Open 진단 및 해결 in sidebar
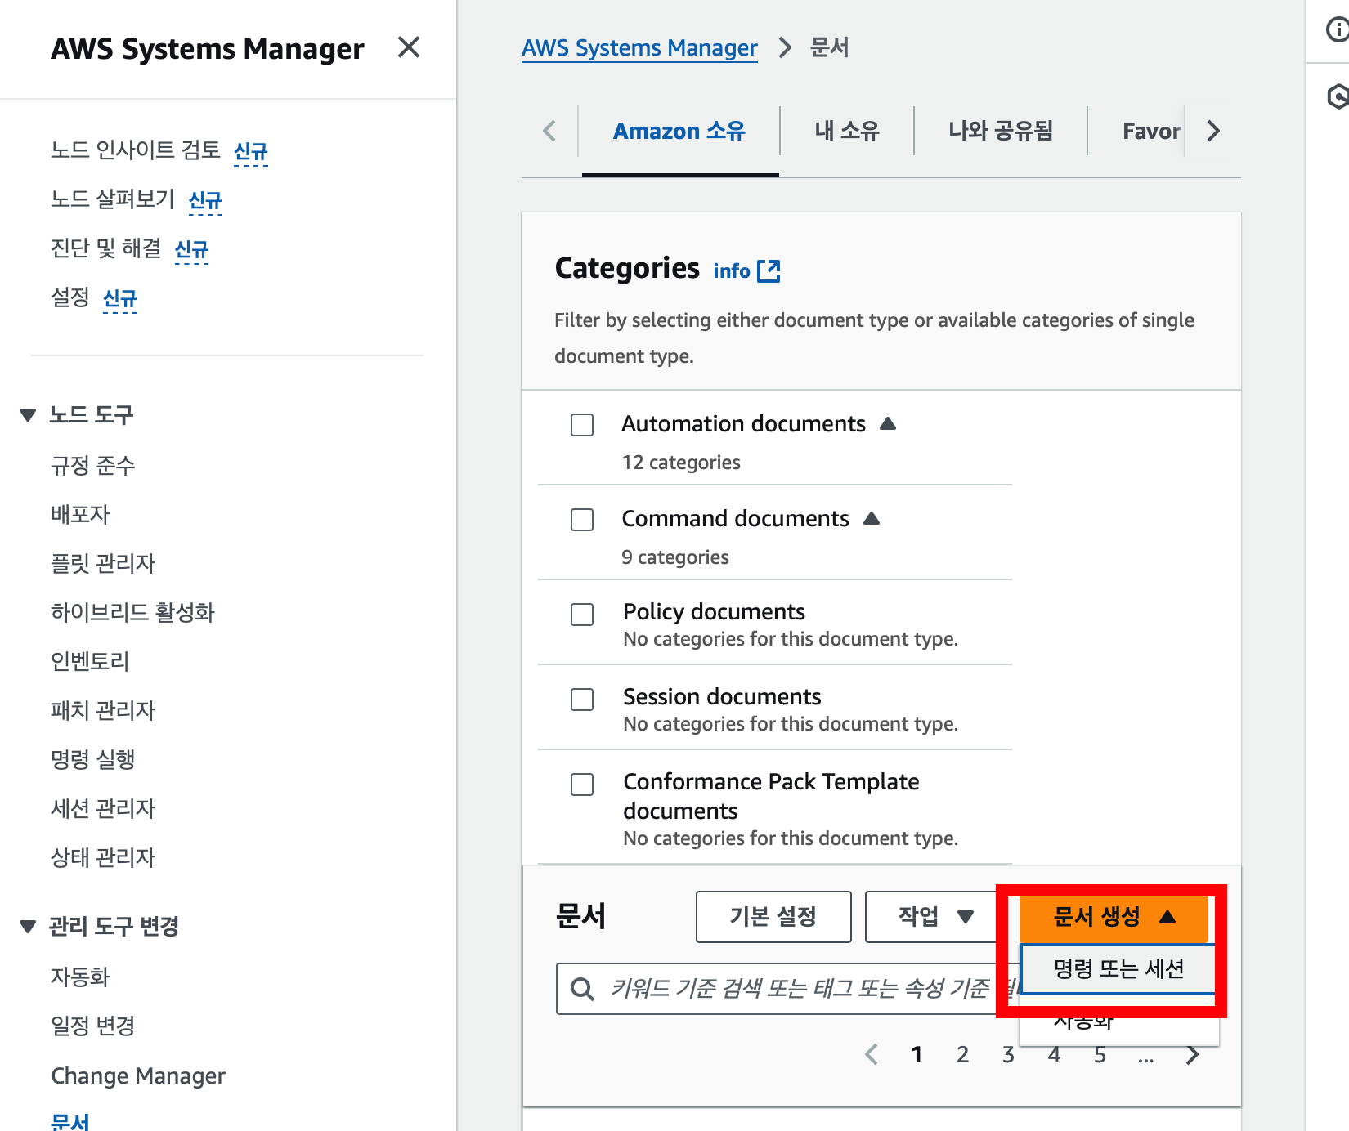This screenshot has height=1131, width=1349. (106, 248)
